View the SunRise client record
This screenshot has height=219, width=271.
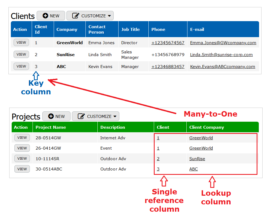pyautogui.click(x=21, y=54)
